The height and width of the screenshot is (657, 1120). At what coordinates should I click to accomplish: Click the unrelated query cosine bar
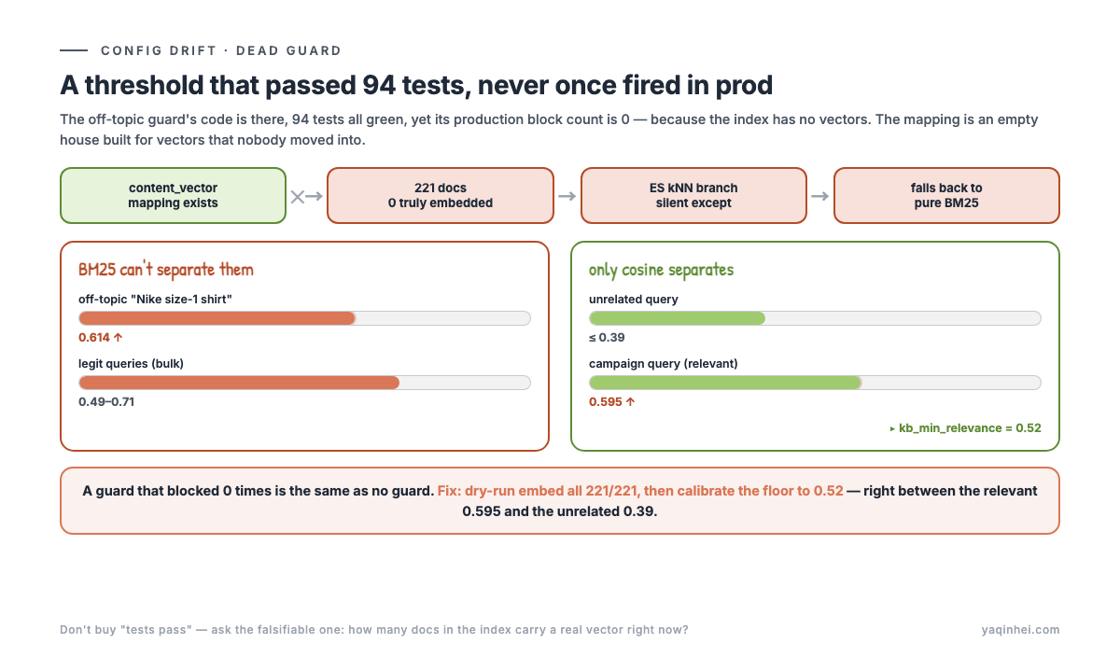pyautogui.click(x=815, y=318)
